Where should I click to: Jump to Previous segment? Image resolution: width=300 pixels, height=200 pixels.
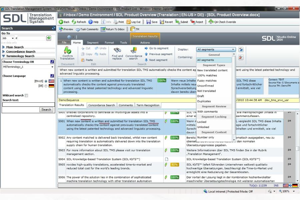coord(158,54)
